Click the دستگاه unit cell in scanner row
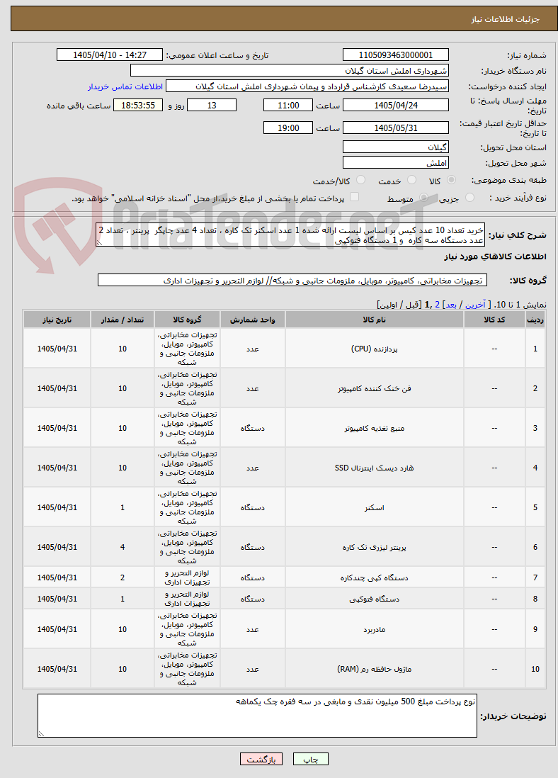Screen dimensions: 558x778 (x=253, y=507)
